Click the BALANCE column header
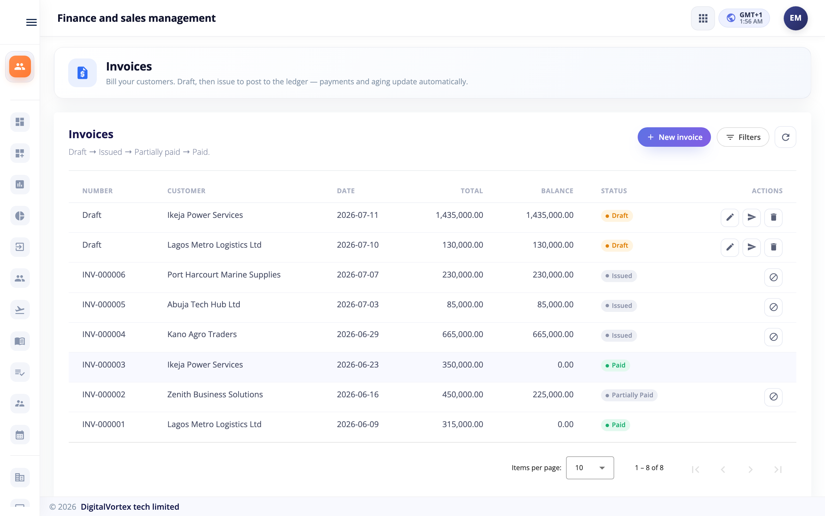 point(557,191)
